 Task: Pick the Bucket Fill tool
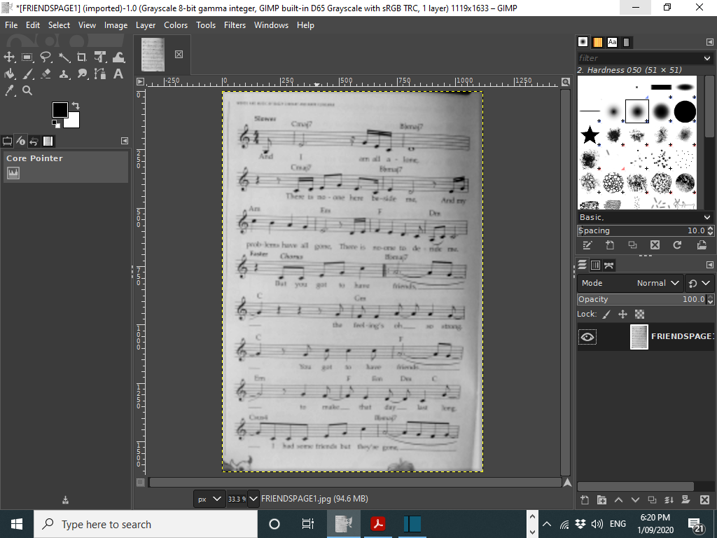[10, 74]
